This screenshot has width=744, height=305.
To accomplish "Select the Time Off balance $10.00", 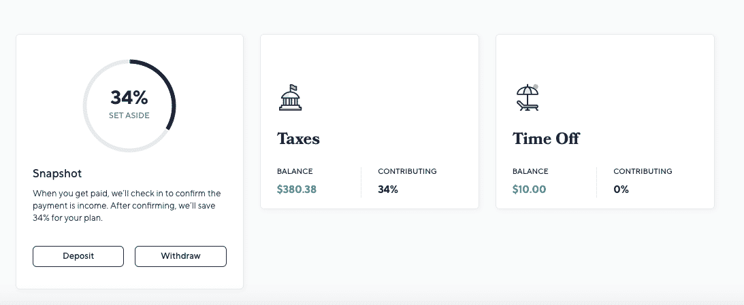I will click(529, 190).
